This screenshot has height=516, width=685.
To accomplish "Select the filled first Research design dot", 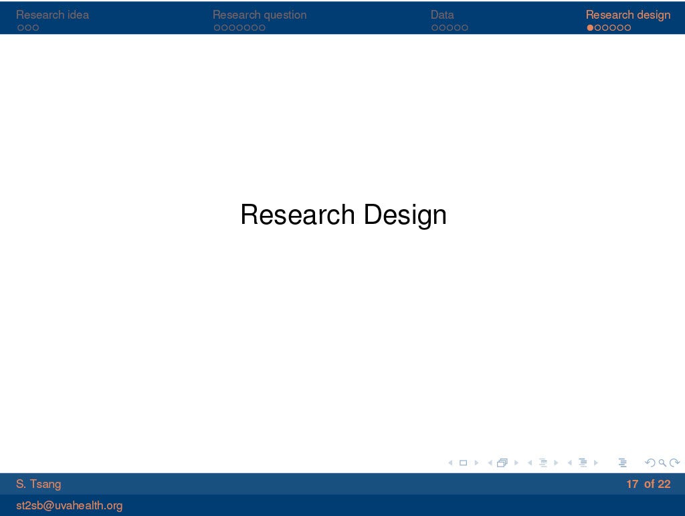I will point(590,28).
